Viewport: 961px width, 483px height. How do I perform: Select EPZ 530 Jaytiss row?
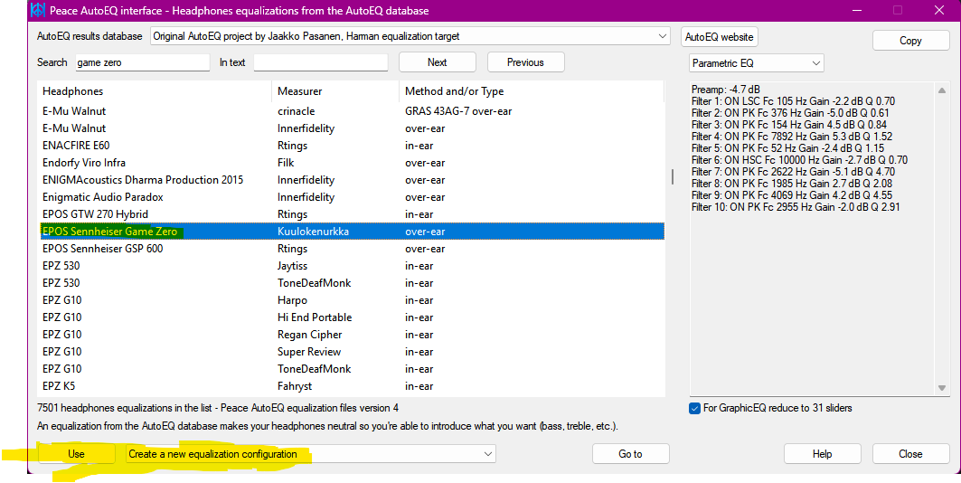[351, 265]
